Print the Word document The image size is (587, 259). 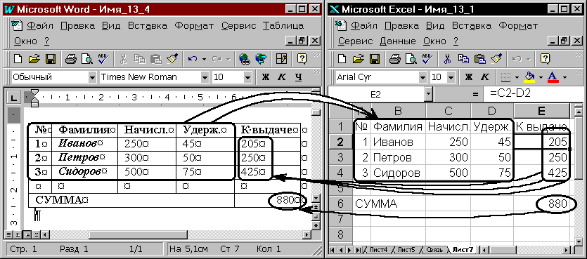click(x=71, y=59)
